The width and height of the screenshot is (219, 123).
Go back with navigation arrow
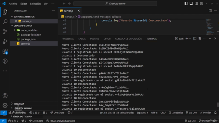64,4
